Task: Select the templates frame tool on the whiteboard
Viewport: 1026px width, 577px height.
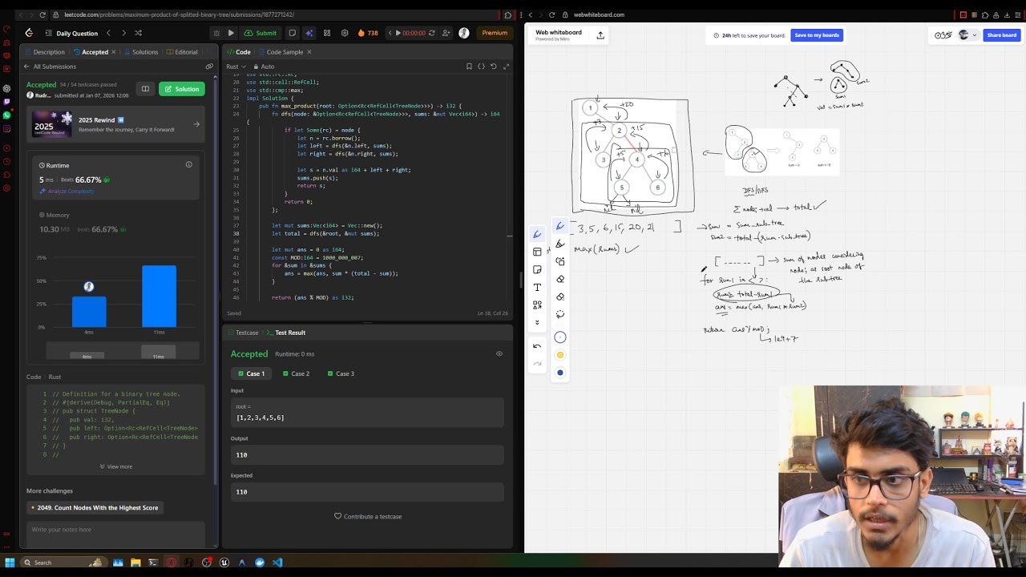Action: (537, 252)
